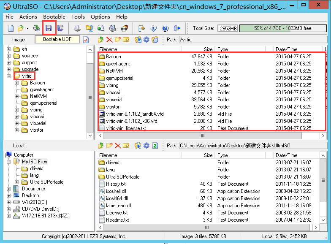Click gear icon in Local toolbar
Image resolution: width=331 pixels, height=244 pixels.
coord(146,145)
